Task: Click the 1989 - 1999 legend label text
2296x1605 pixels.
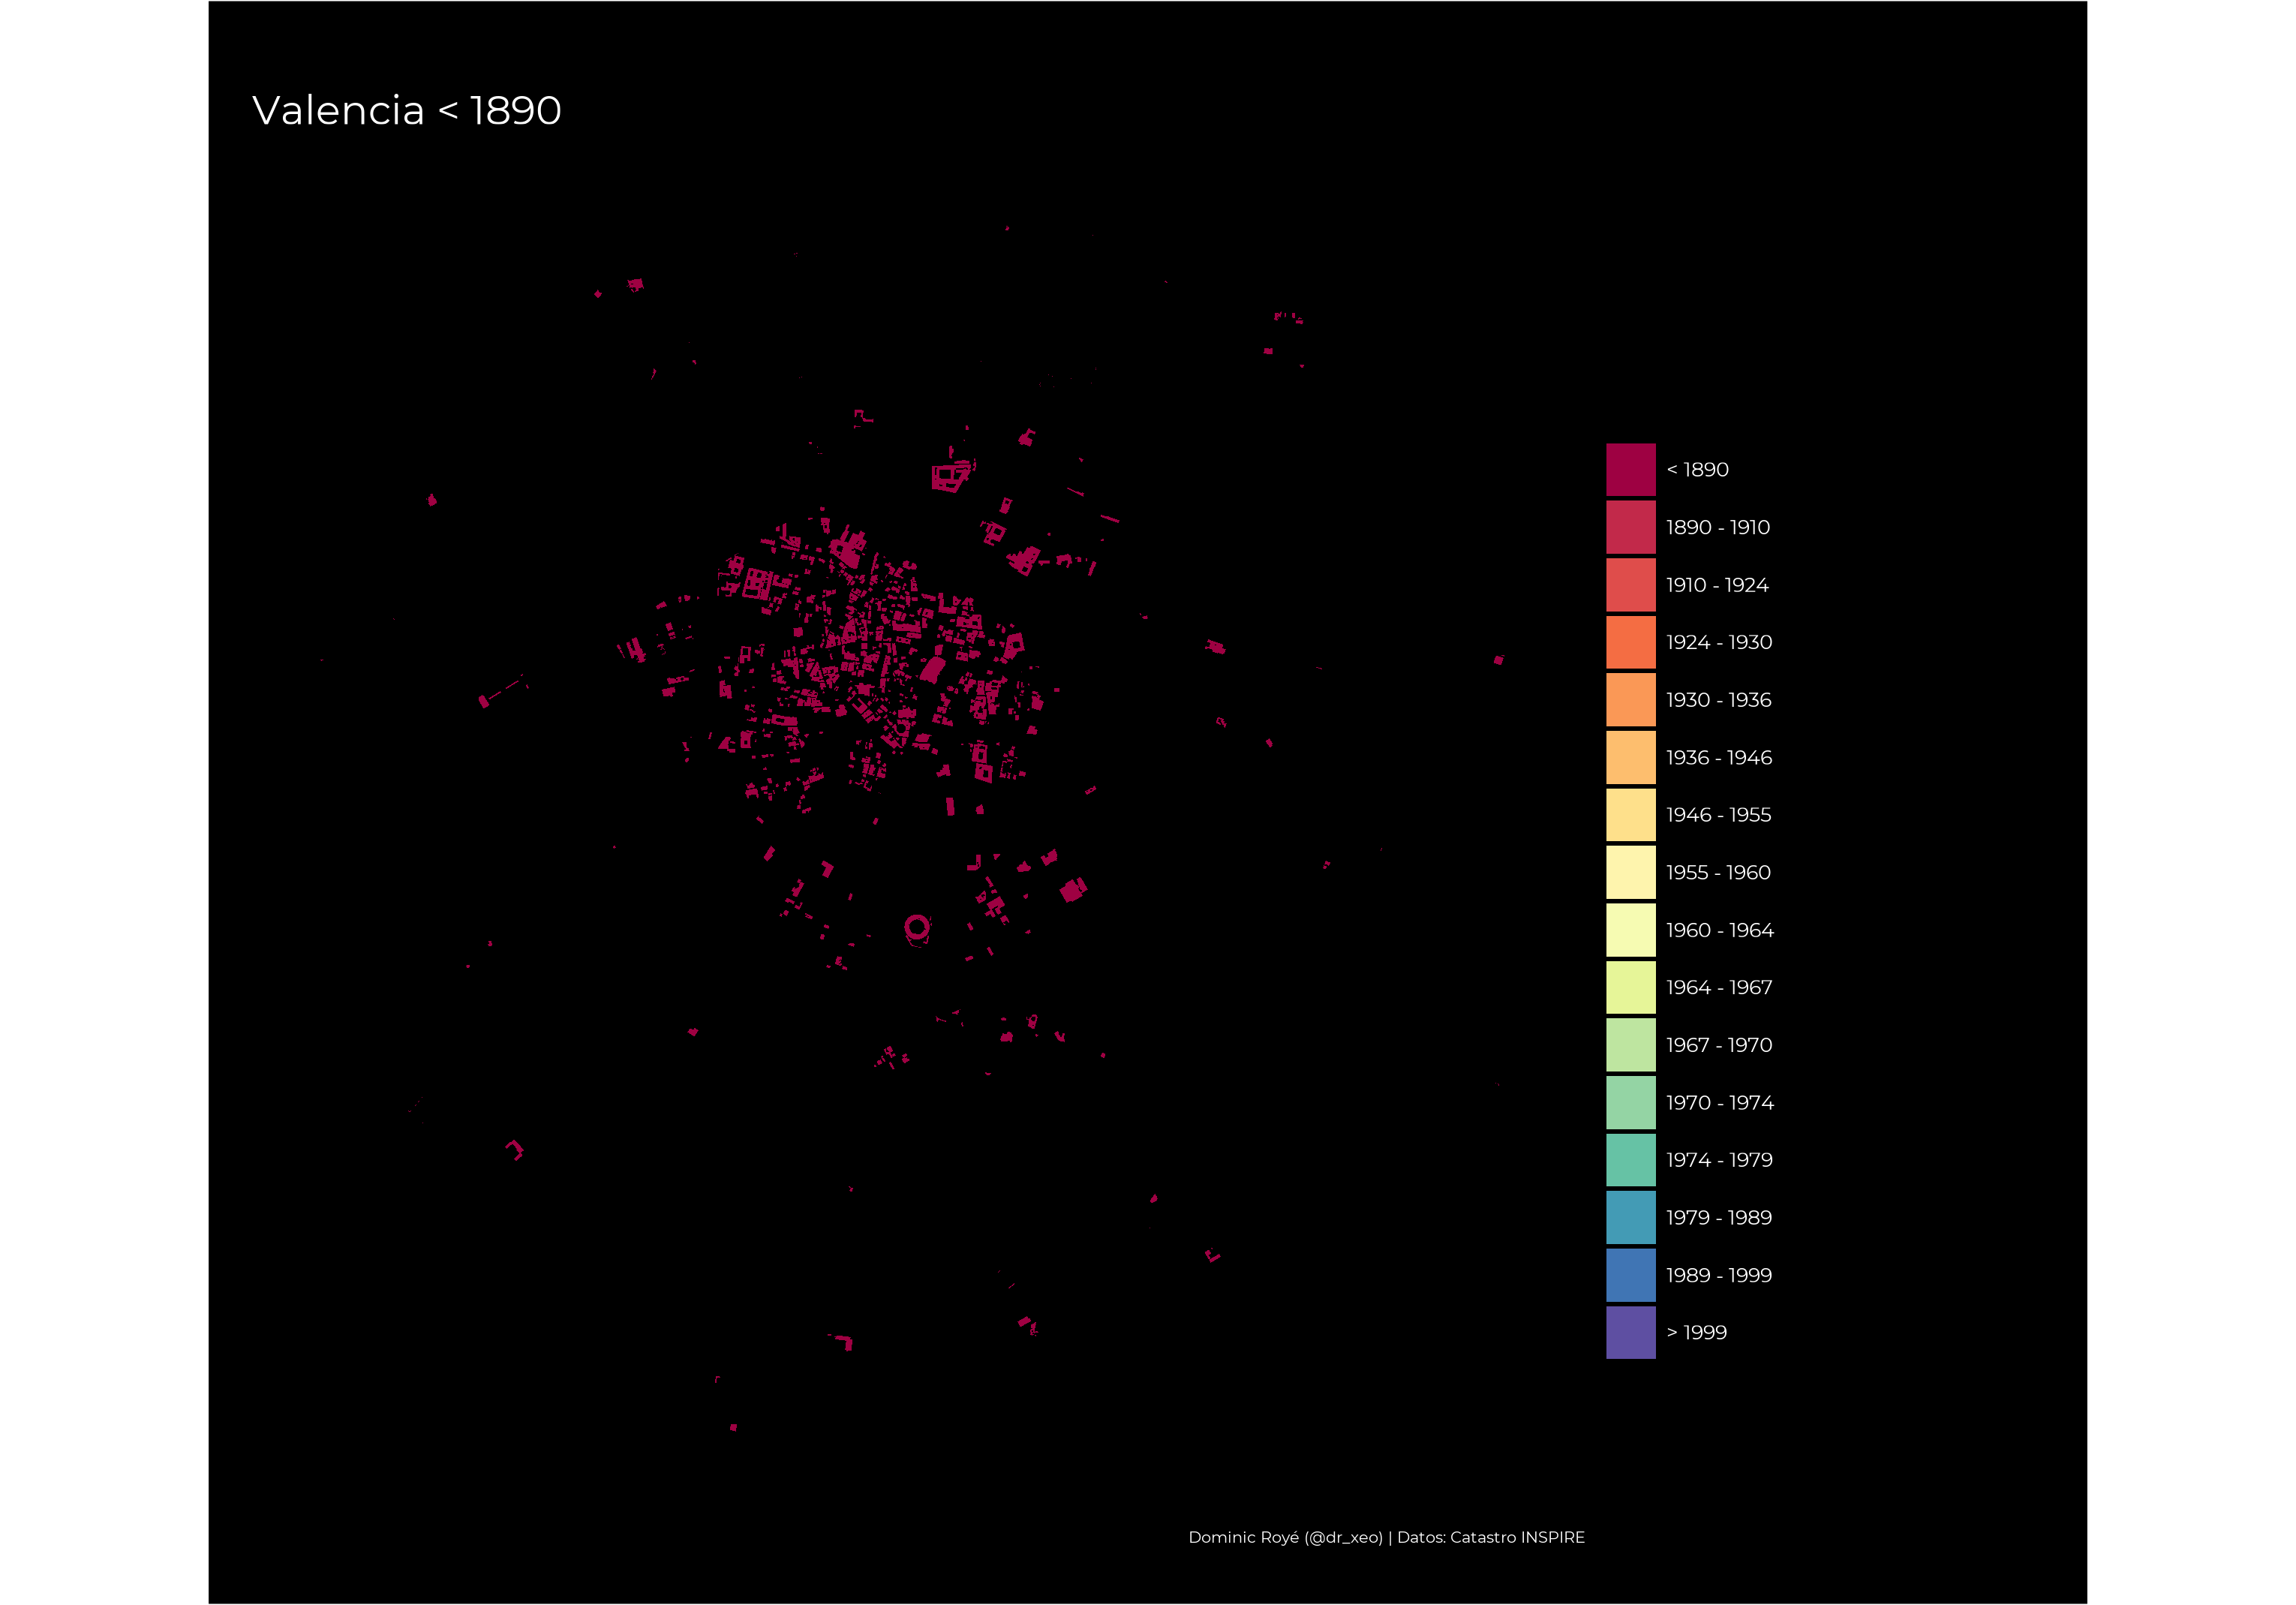Action: click(1718, 1275)
